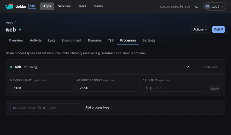Switch to the Environment tab
This screenshot has width=231, height=135.
click(71, 40)
